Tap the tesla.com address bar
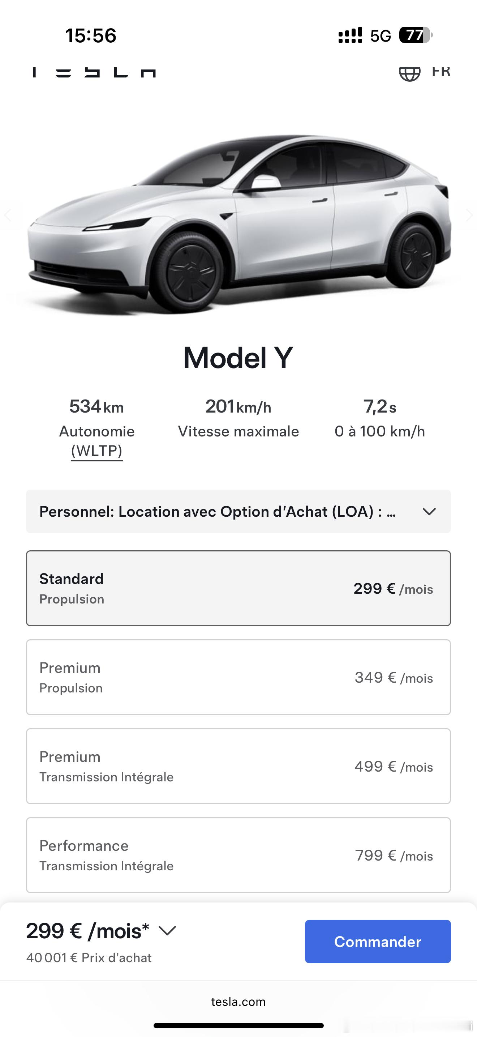 coord(238,1002)
